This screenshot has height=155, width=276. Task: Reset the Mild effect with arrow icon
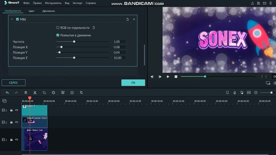pos(128,19)
